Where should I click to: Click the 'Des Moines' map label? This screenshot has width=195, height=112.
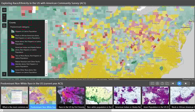pyautogui.click(x=73, y=14)
